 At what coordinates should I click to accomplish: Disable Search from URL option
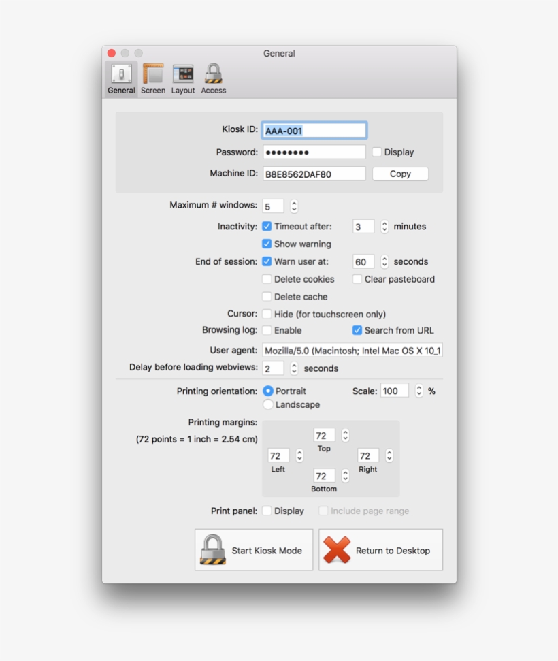357,330
